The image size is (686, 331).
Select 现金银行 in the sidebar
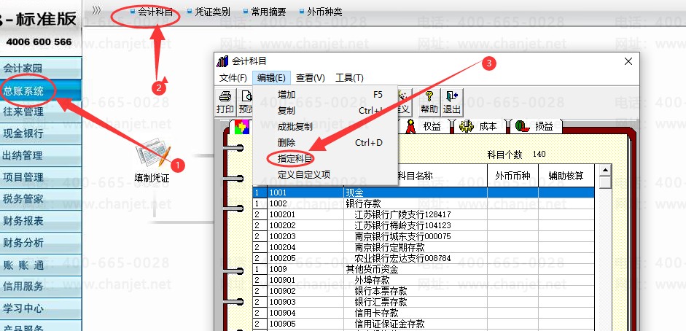41,134
